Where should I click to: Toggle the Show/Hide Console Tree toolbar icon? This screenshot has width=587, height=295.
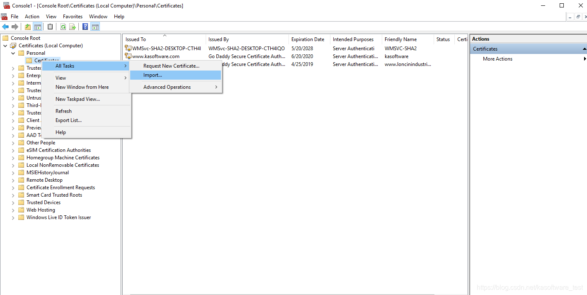38,27
